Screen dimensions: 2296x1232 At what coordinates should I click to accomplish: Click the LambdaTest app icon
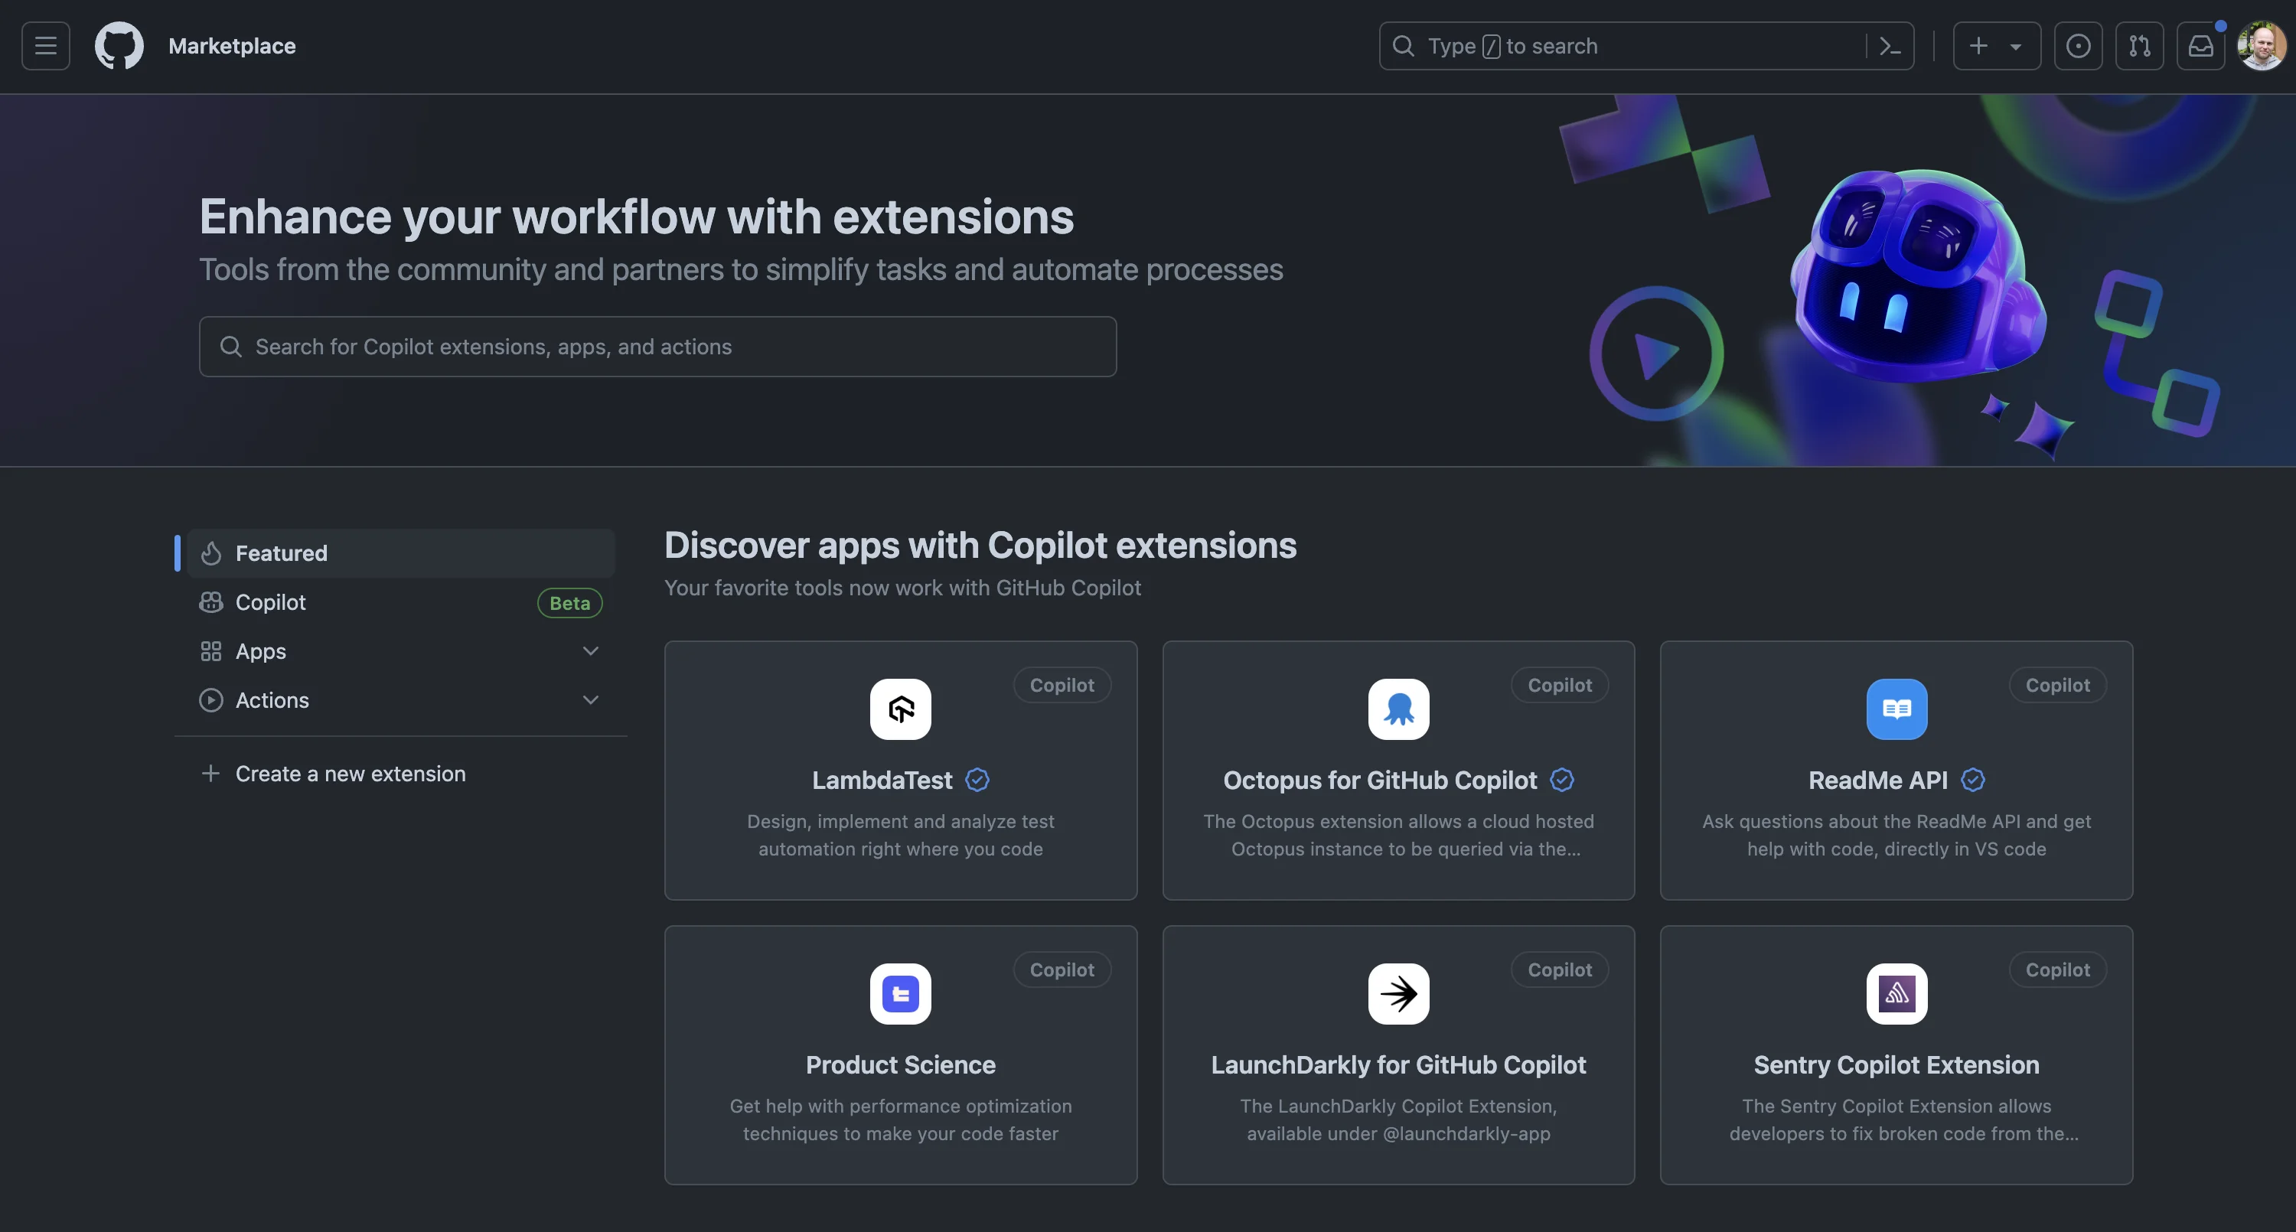900,709
